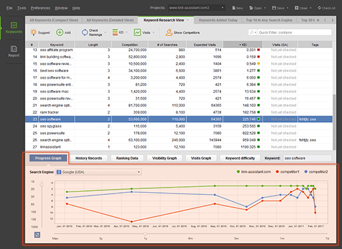
Task: Click the Visits chart icon
Action: [x=137, y=33]
